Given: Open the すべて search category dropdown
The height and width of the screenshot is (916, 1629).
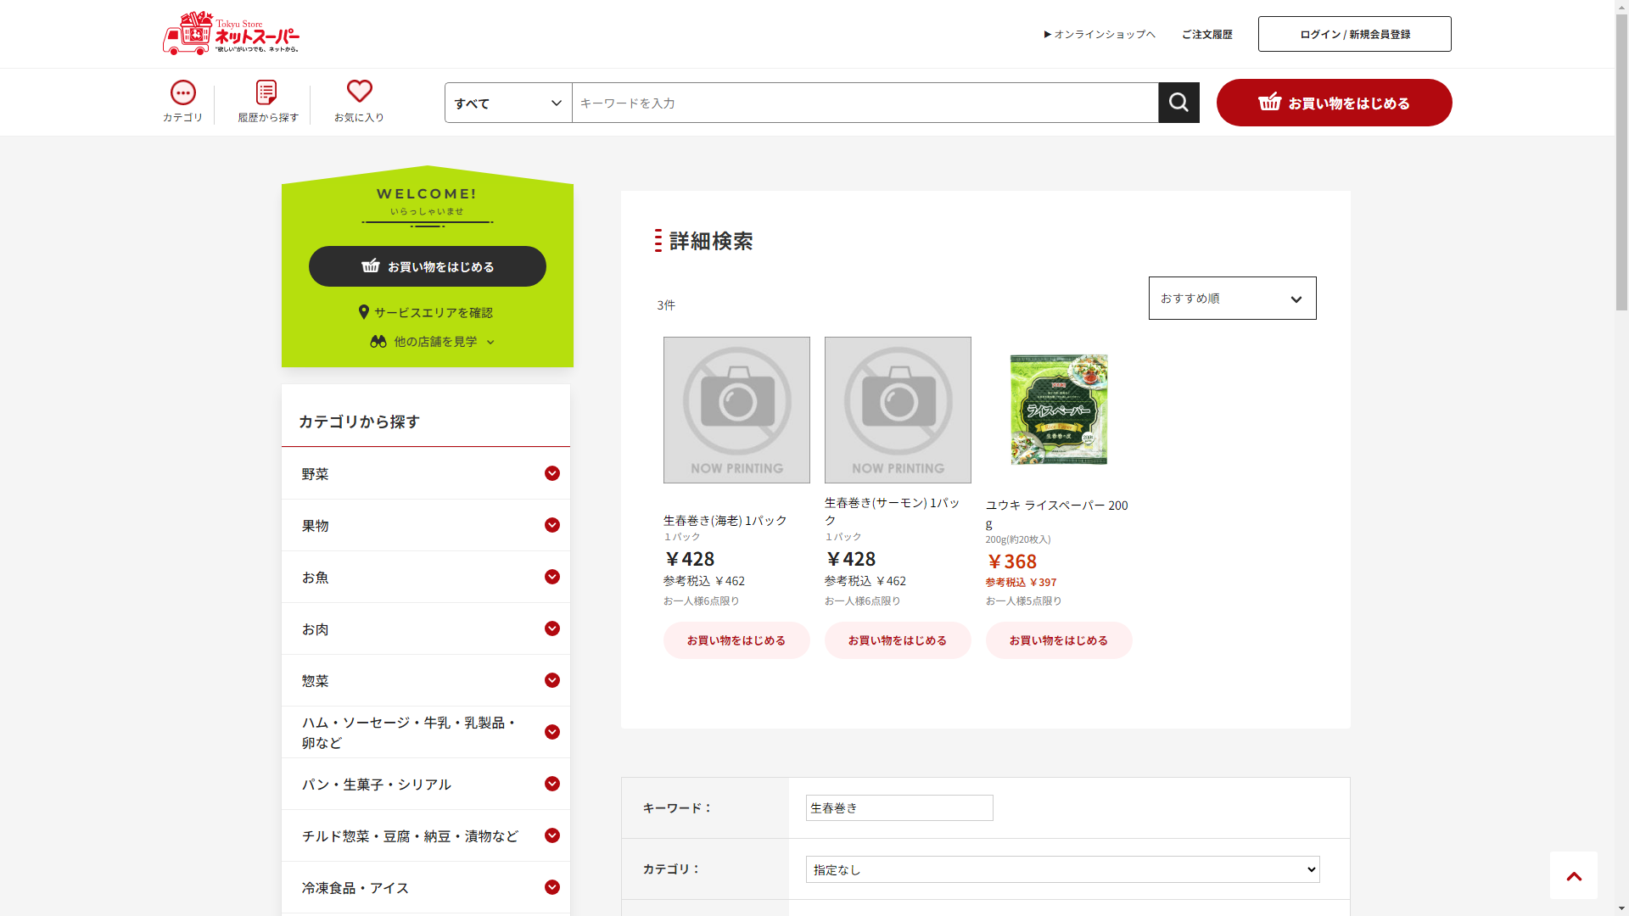Looking at the screenshot, I should pos(508,103).
